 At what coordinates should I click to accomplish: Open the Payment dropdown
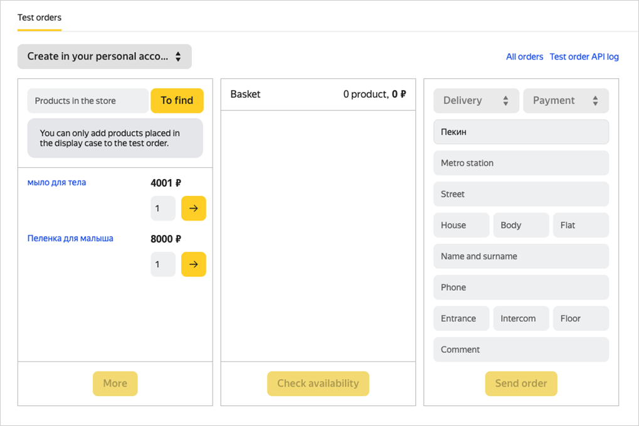566,101
